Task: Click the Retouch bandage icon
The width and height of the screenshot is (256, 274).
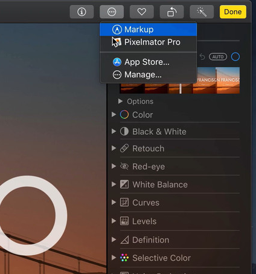Action: tap(124, 148)
